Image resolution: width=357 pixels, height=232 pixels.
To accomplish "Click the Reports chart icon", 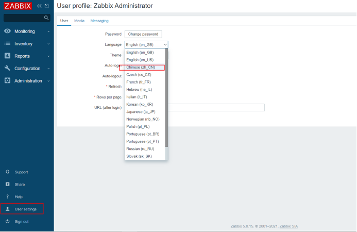I will [7, 56].
